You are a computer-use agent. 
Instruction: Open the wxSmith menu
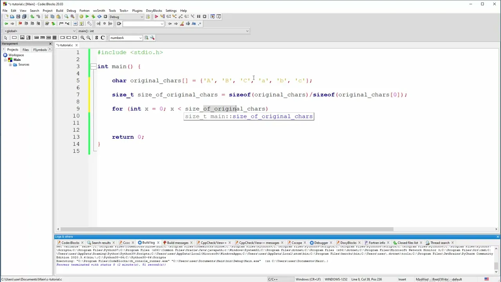click(x=99, y=11)
